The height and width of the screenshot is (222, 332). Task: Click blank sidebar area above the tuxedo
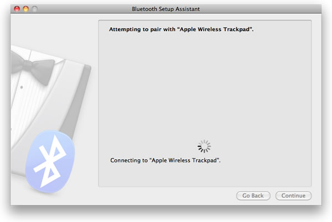pyautogui.click(x=50, y=30)
